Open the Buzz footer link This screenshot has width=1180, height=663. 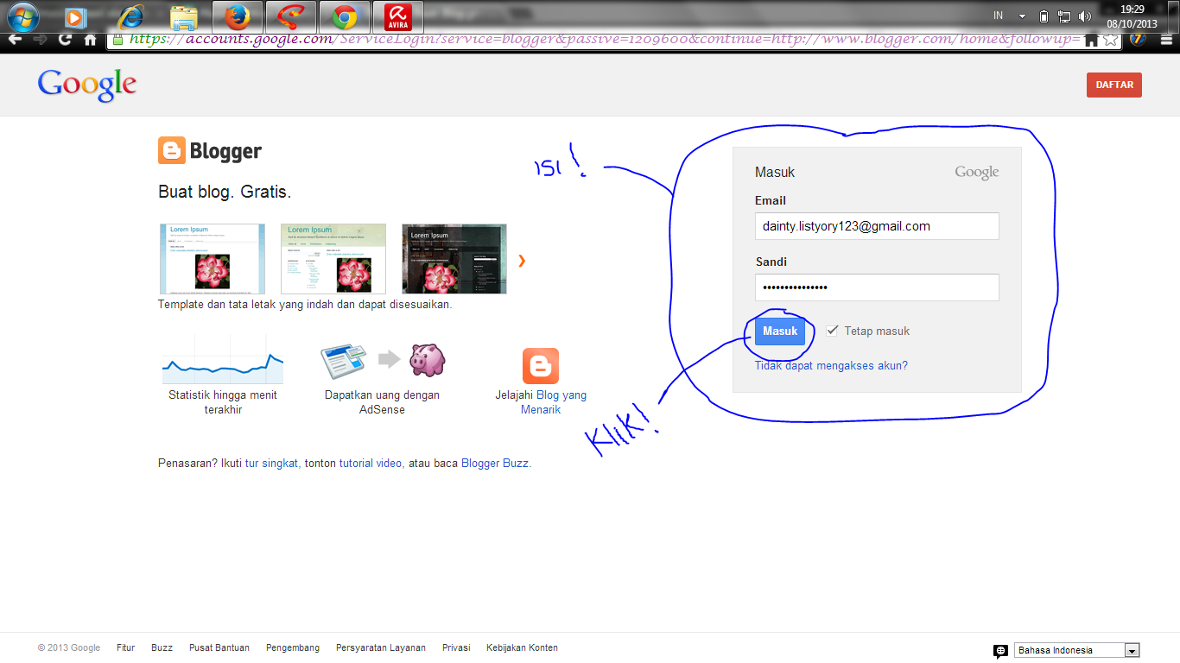162,647
